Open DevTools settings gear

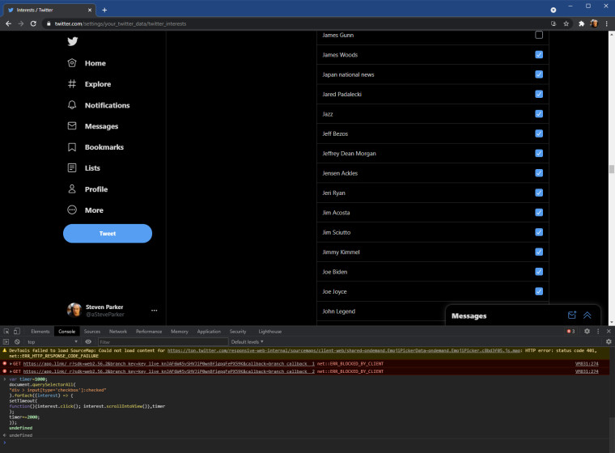point(587,332)
